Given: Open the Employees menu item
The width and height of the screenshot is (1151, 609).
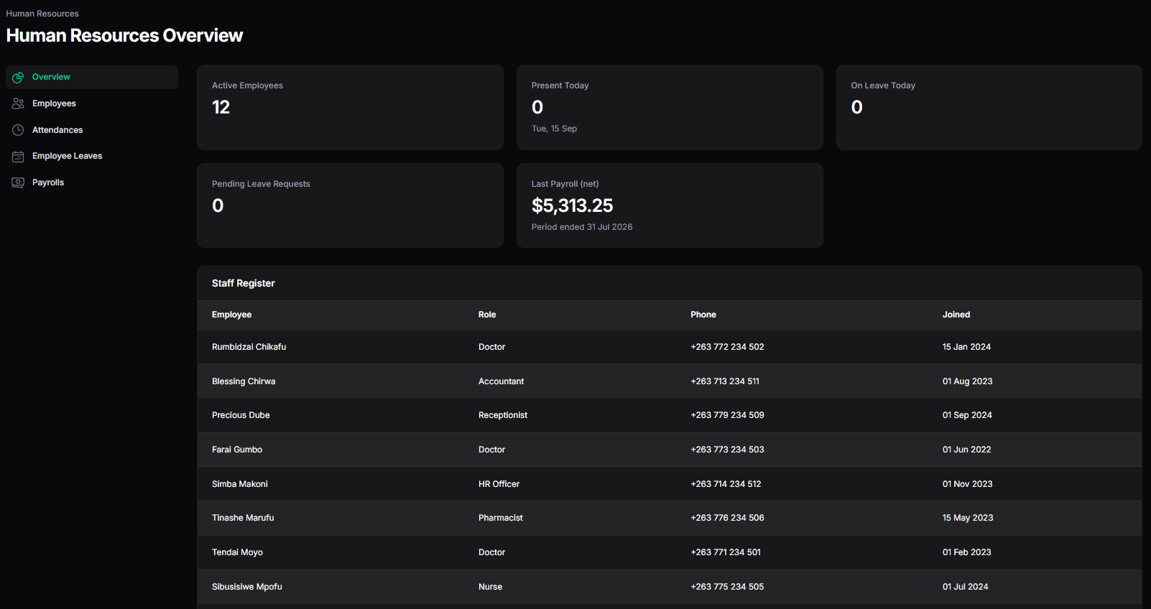Looking at the screenshot, I should pyautogui.click(x=92, y=103).
